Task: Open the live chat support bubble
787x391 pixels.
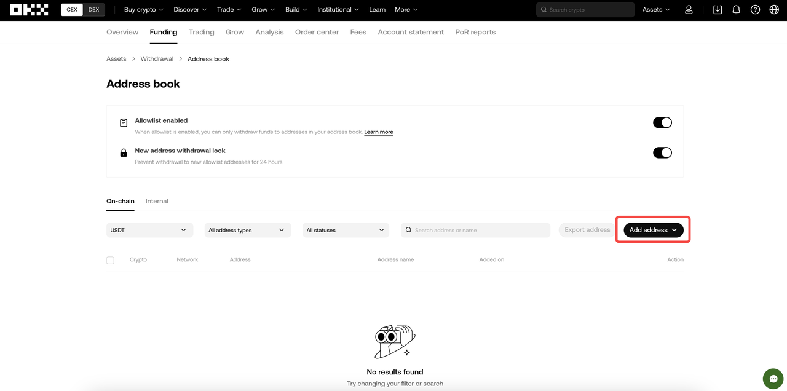Action: pos(772,379)
